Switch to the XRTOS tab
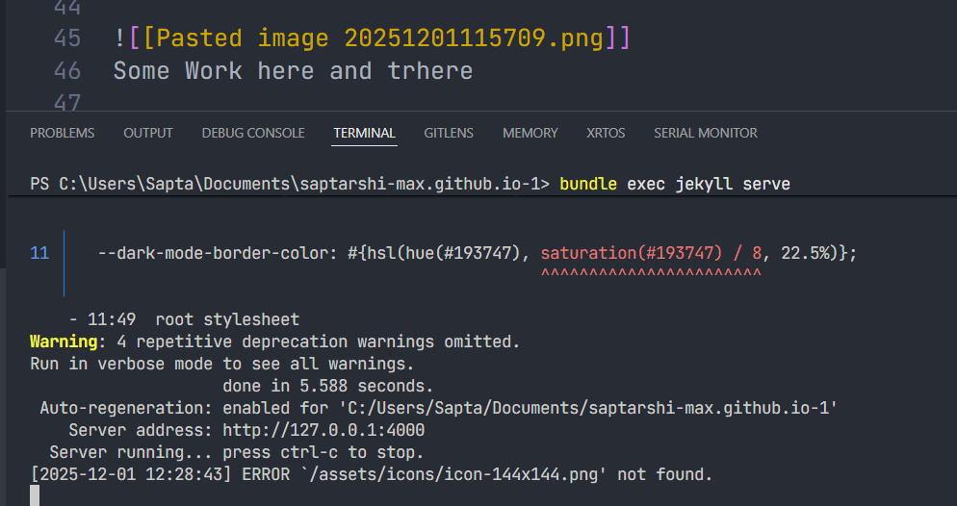The image size is (957, 506). pyautogui.click(x=606, y=133)
